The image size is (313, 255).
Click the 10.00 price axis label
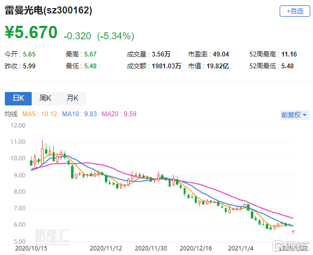point(18,159)
